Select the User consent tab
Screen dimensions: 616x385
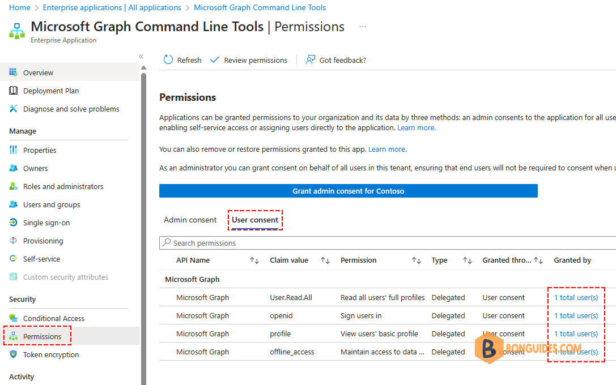coord(255,220)
